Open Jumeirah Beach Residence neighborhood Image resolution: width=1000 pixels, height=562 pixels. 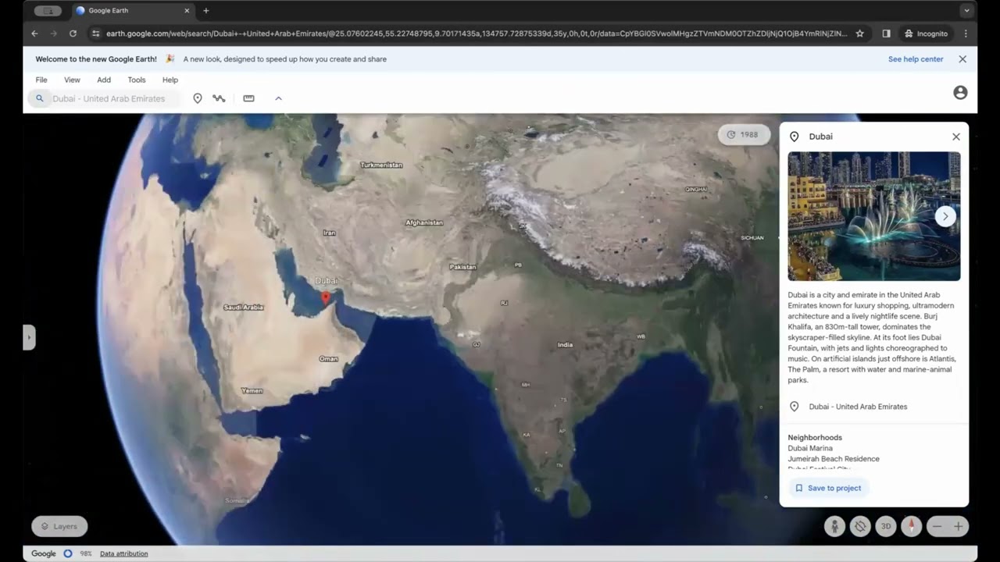click(x=834, y=459)
